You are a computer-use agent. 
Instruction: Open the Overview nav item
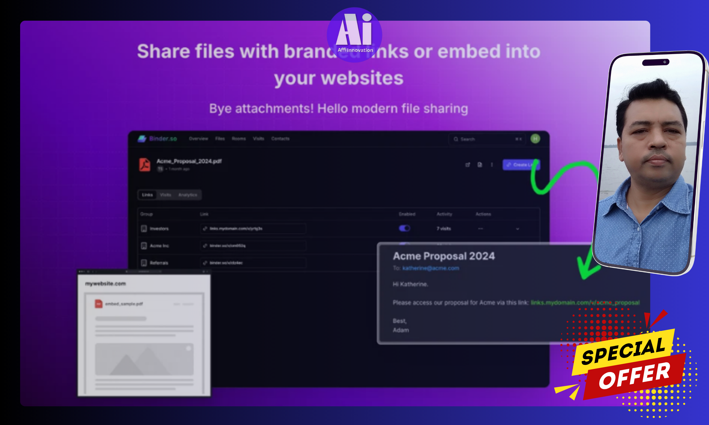(198, 139)
